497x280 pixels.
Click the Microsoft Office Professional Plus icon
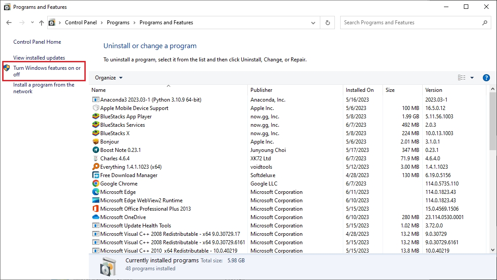[x=96, y=209]
